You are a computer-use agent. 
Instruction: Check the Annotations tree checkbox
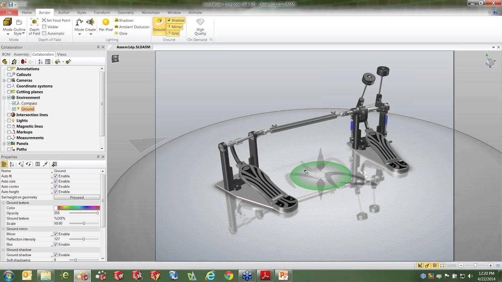tap(9, 69)
